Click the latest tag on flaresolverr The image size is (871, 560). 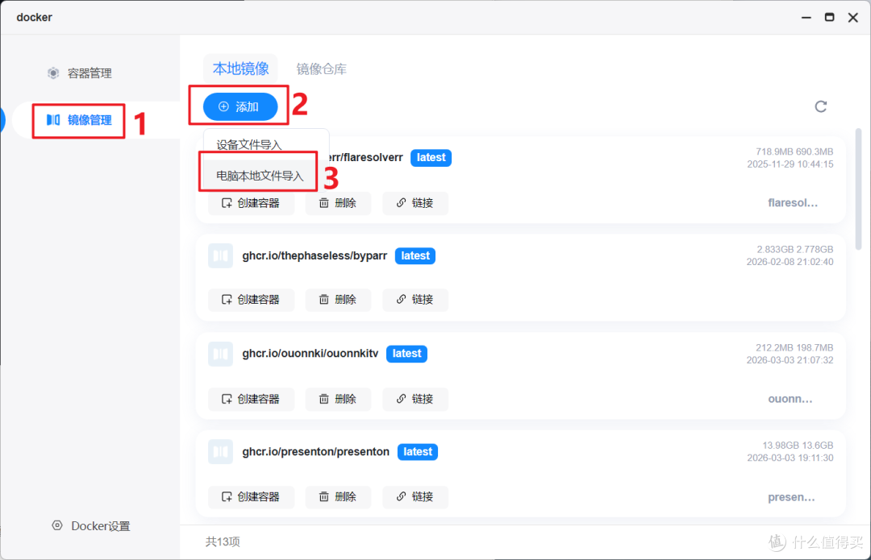click(x=431, y=158)
